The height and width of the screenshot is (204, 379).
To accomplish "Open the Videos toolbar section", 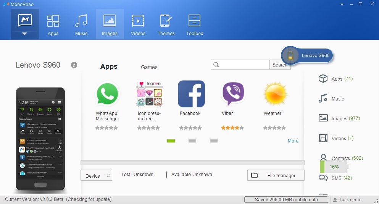I will click(138, 25).
